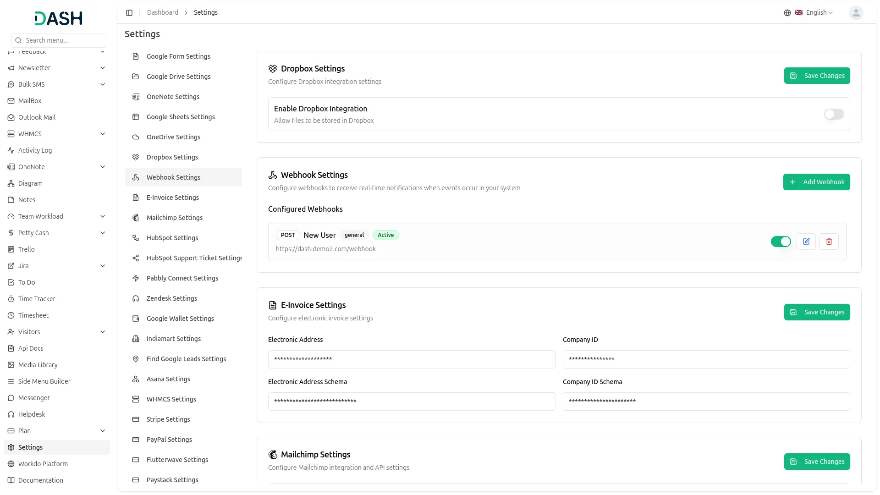Open Messenger from the sidebar
The height and width of the screenshot is (495, 880).
[57, 398]
